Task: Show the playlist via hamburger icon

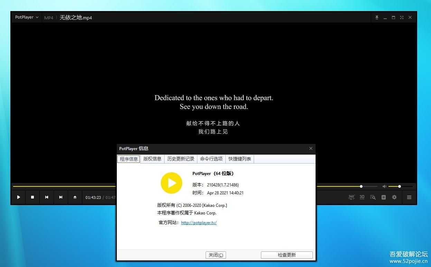Action: click(x=409, y=197)
